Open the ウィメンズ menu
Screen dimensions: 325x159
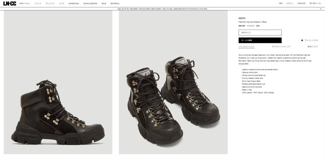pyautogui.click(x=50, y=3)
